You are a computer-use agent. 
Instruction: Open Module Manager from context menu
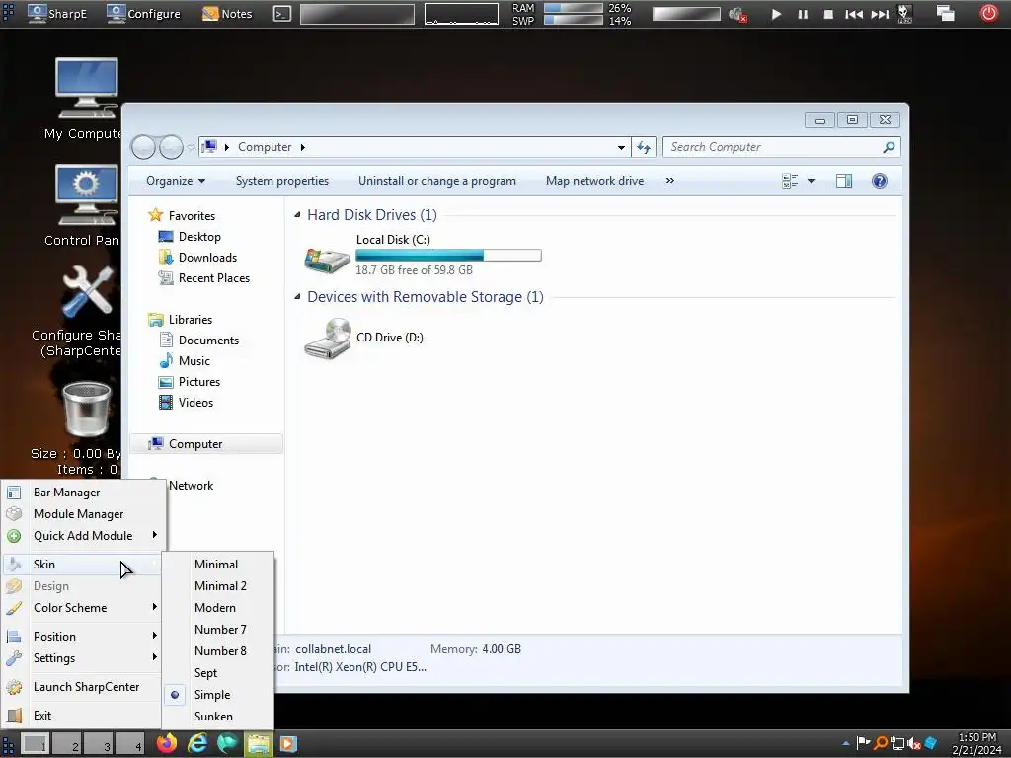82,514
